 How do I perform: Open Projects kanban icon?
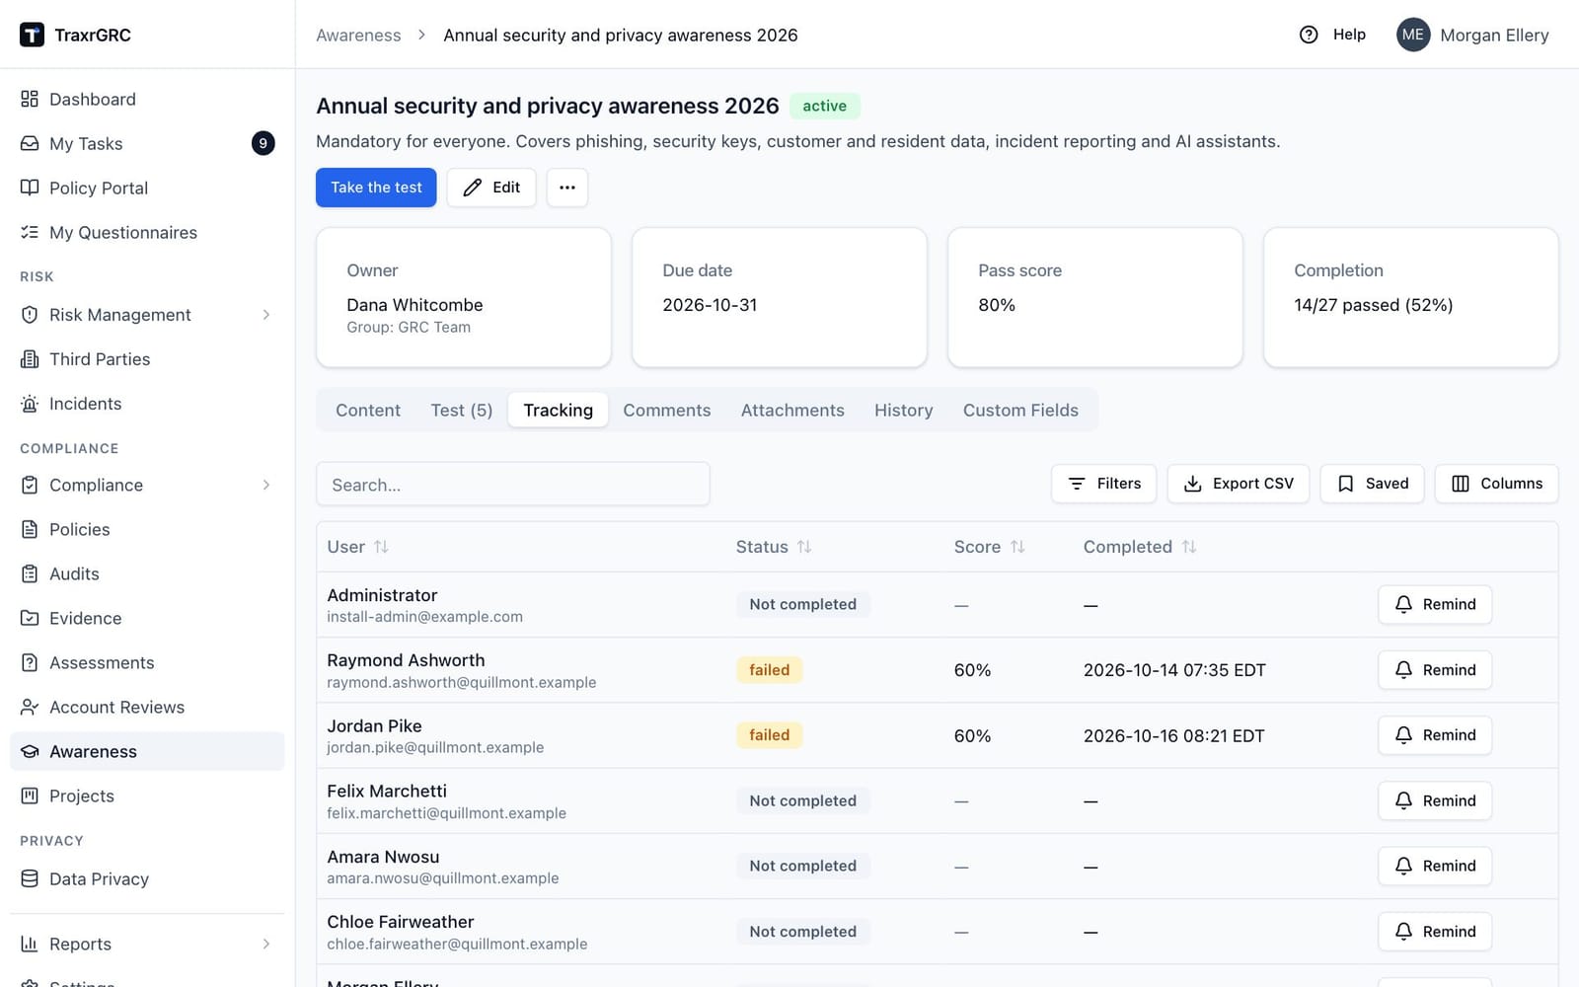[x=30, y=796]
